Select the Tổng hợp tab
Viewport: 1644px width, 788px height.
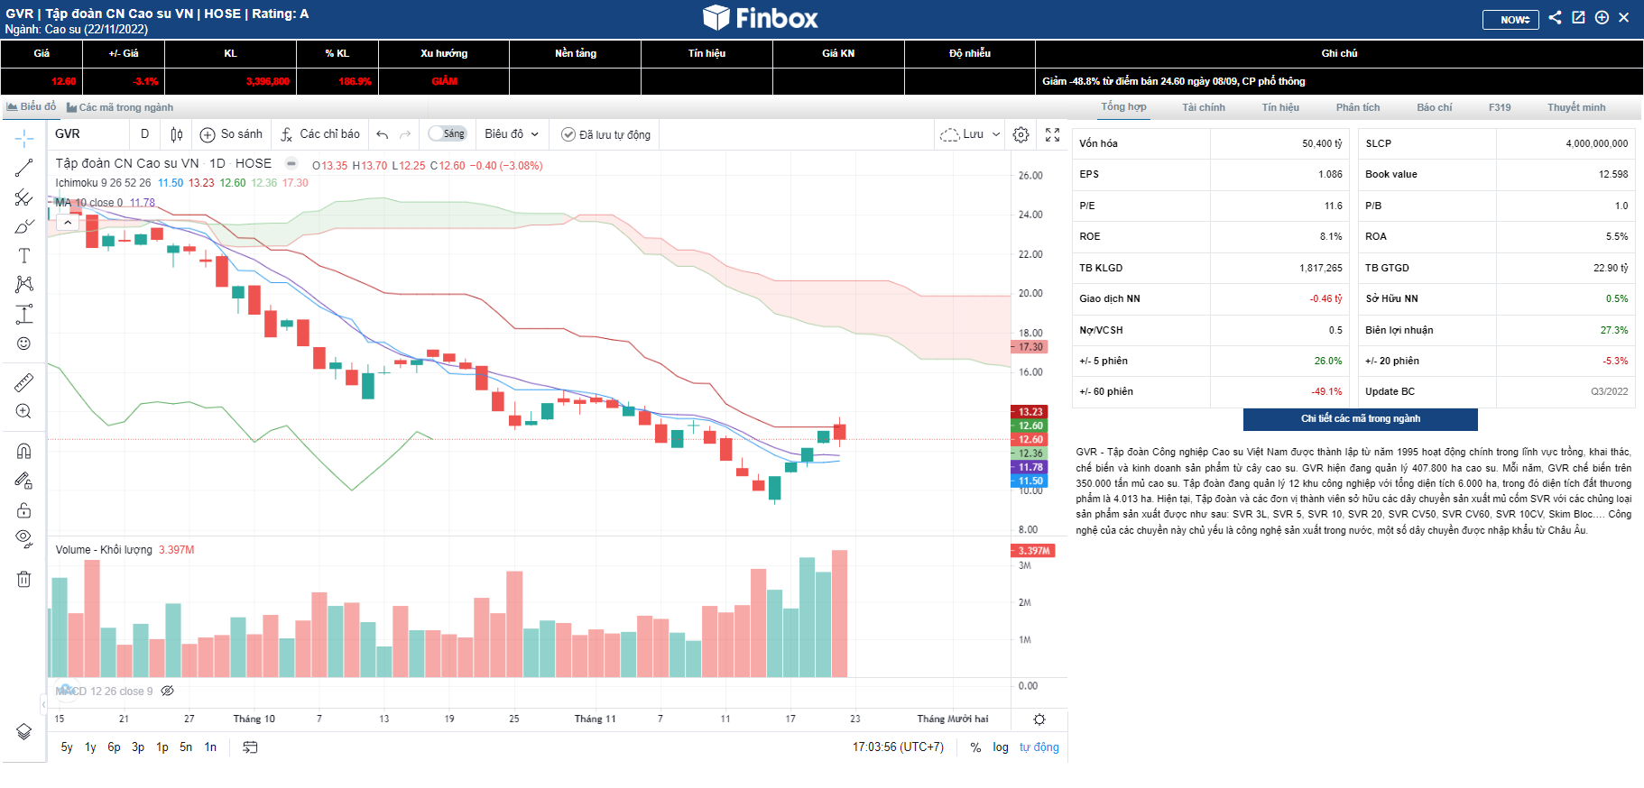pos(1123,106)
